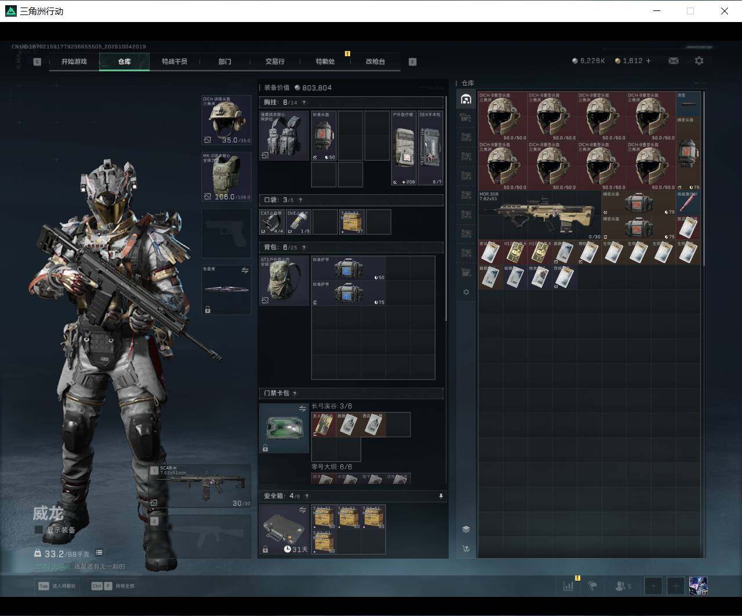Open the mail envelope icon

click(674, 61)
